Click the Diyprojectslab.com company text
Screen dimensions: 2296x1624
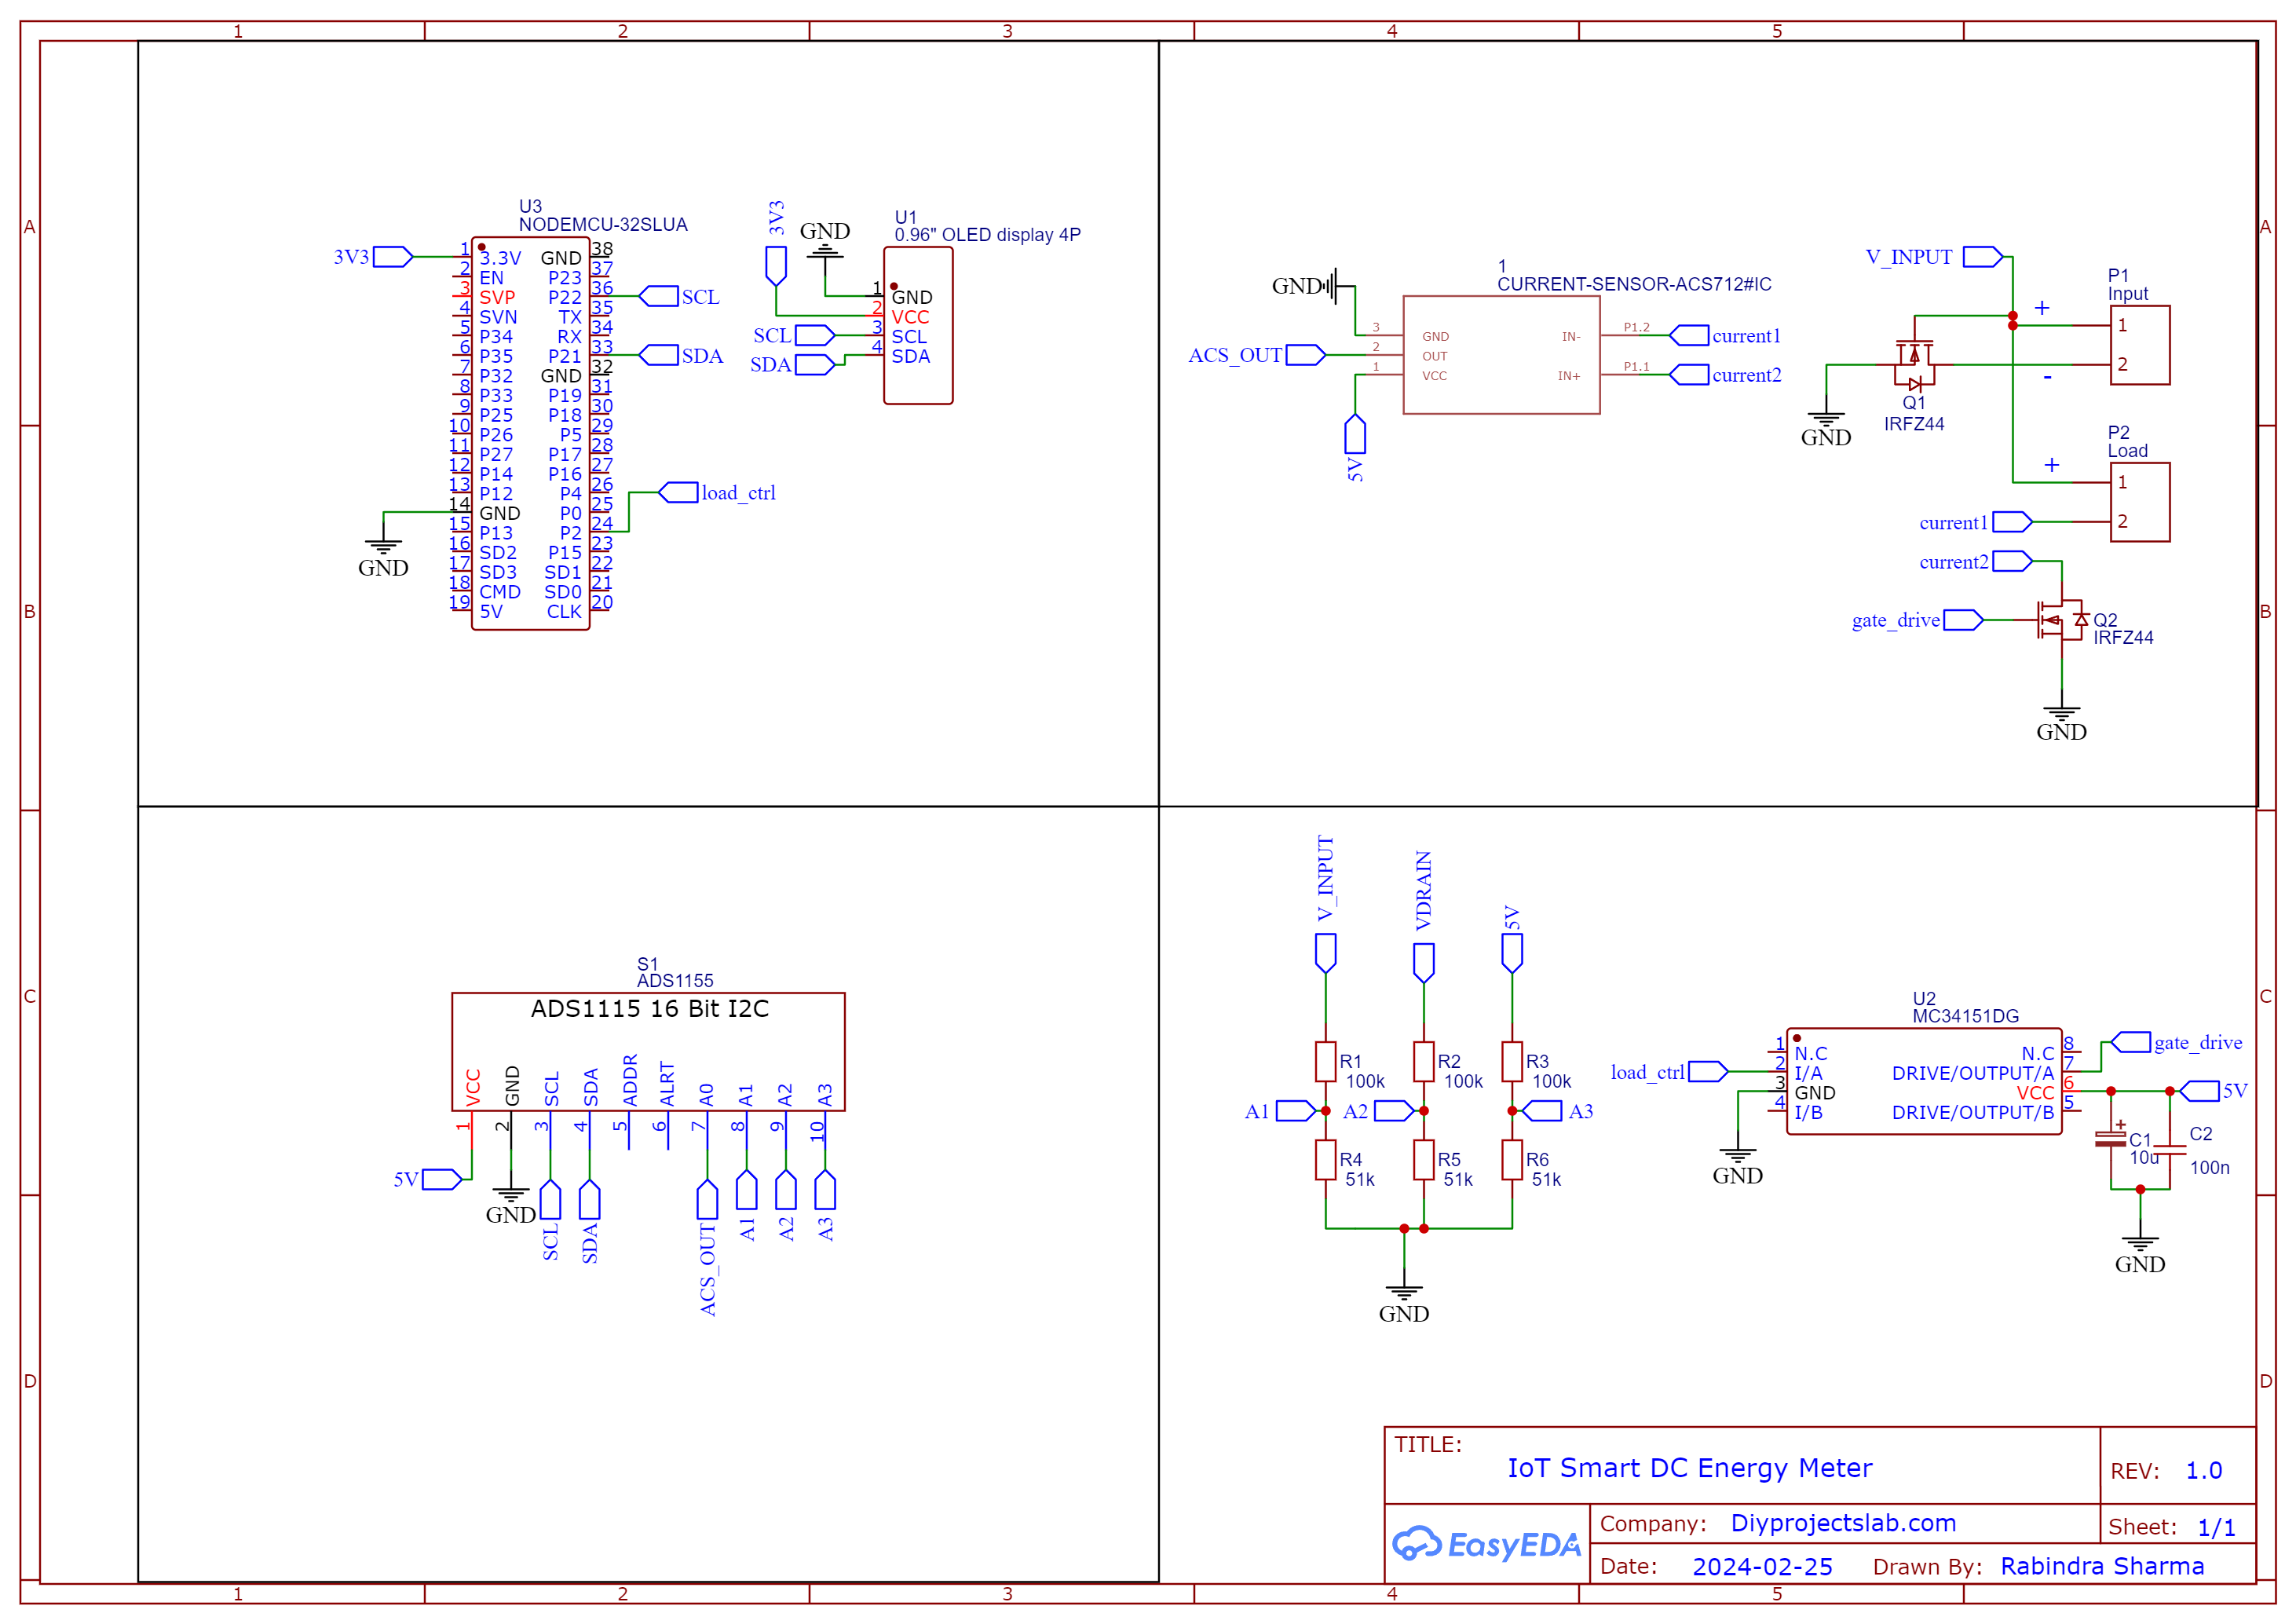pyautogui.click(x=1843, y=1523)
